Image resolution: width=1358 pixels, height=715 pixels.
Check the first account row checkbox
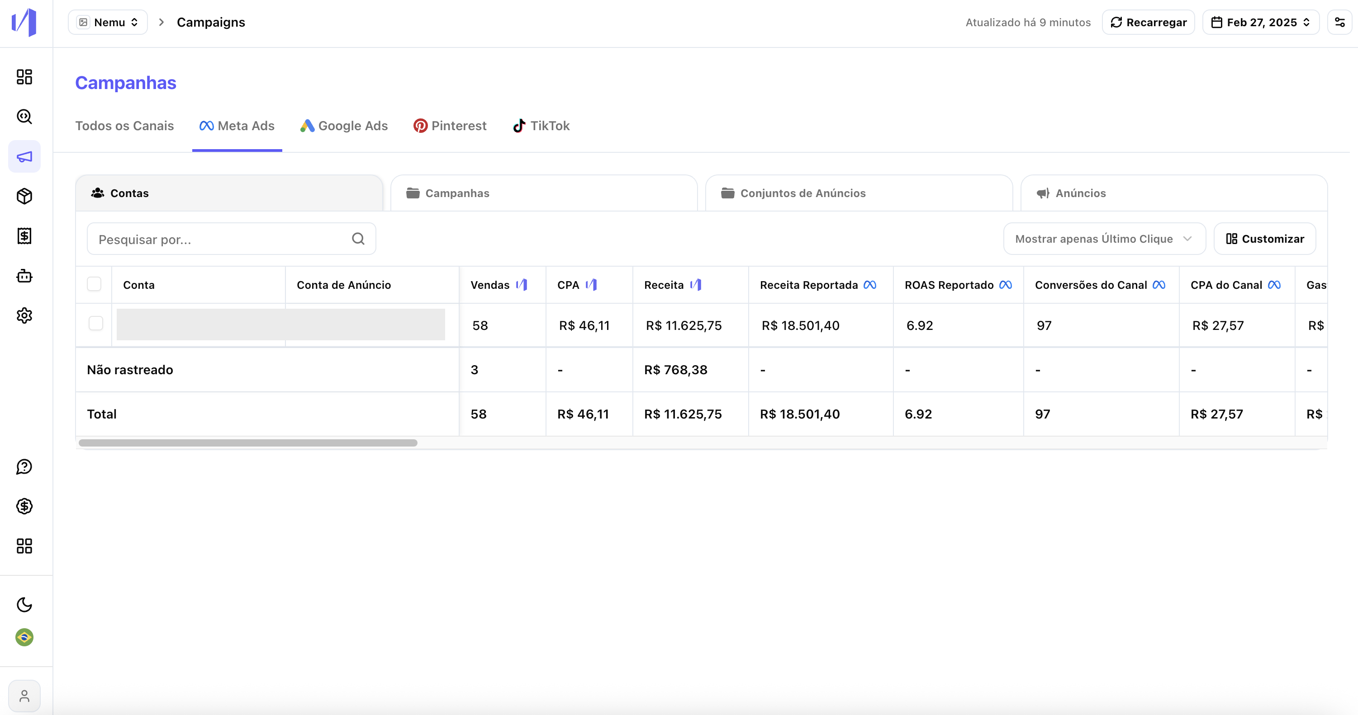pyautogui.click(x=96, y=323)
